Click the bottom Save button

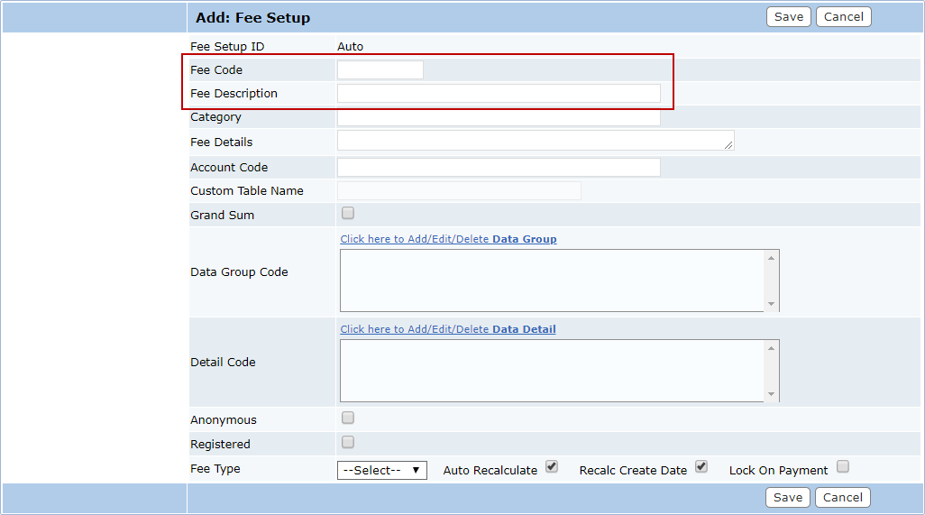pyautogui.click(x=787, y=498)
